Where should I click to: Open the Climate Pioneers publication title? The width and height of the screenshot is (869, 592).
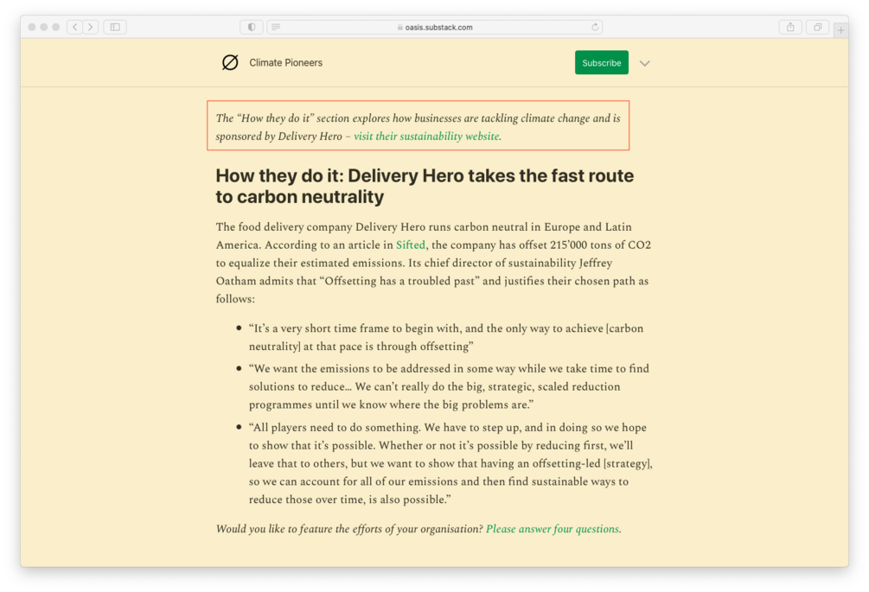(285, 62)
